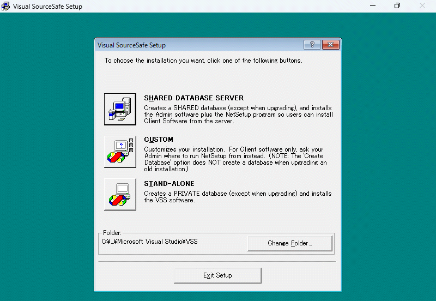436x301 pixels.
Task: Click the SHARED DATABASE SERVER heading
Action: pyautogui.click(x=194, y=98)
